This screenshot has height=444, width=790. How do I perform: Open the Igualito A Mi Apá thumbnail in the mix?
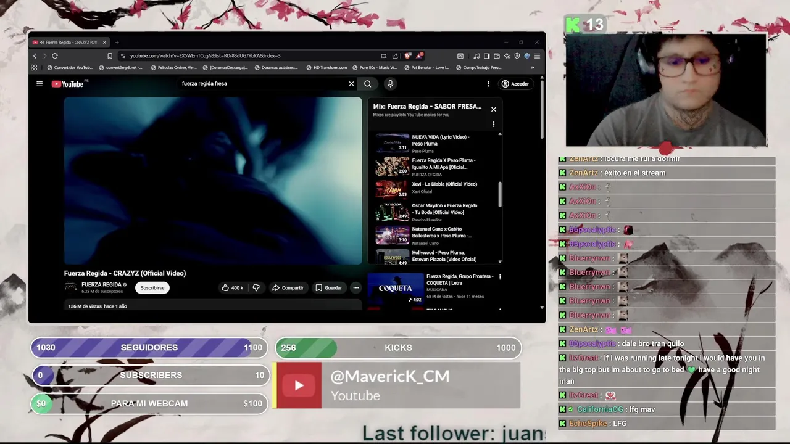[393, 166]
